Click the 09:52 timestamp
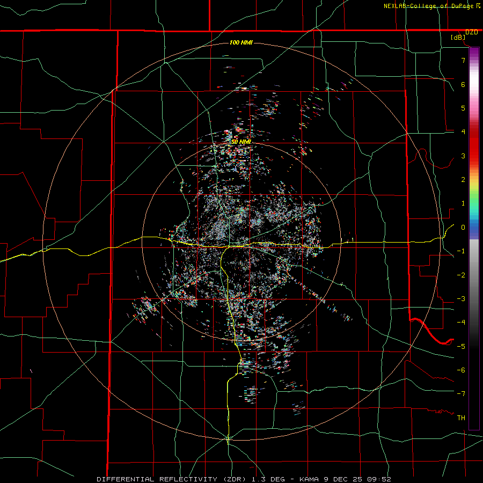The height and width of the screenshot is (483, 483). (380, 479)
